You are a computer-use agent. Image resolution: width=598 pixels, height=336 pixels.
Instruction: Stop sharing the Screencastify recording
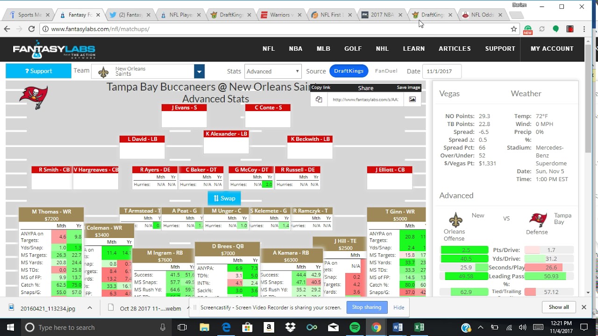(367, 307)
